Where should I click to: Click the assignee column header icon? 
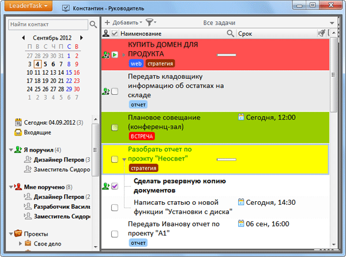pyautogui.click(x=106, y=33)
